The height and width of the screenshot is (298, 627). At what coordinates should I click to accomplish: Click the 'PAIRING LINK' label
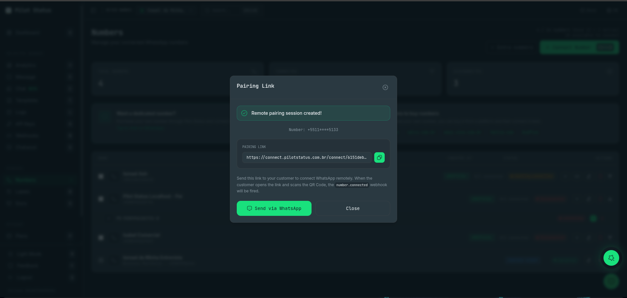click(254, 147)
